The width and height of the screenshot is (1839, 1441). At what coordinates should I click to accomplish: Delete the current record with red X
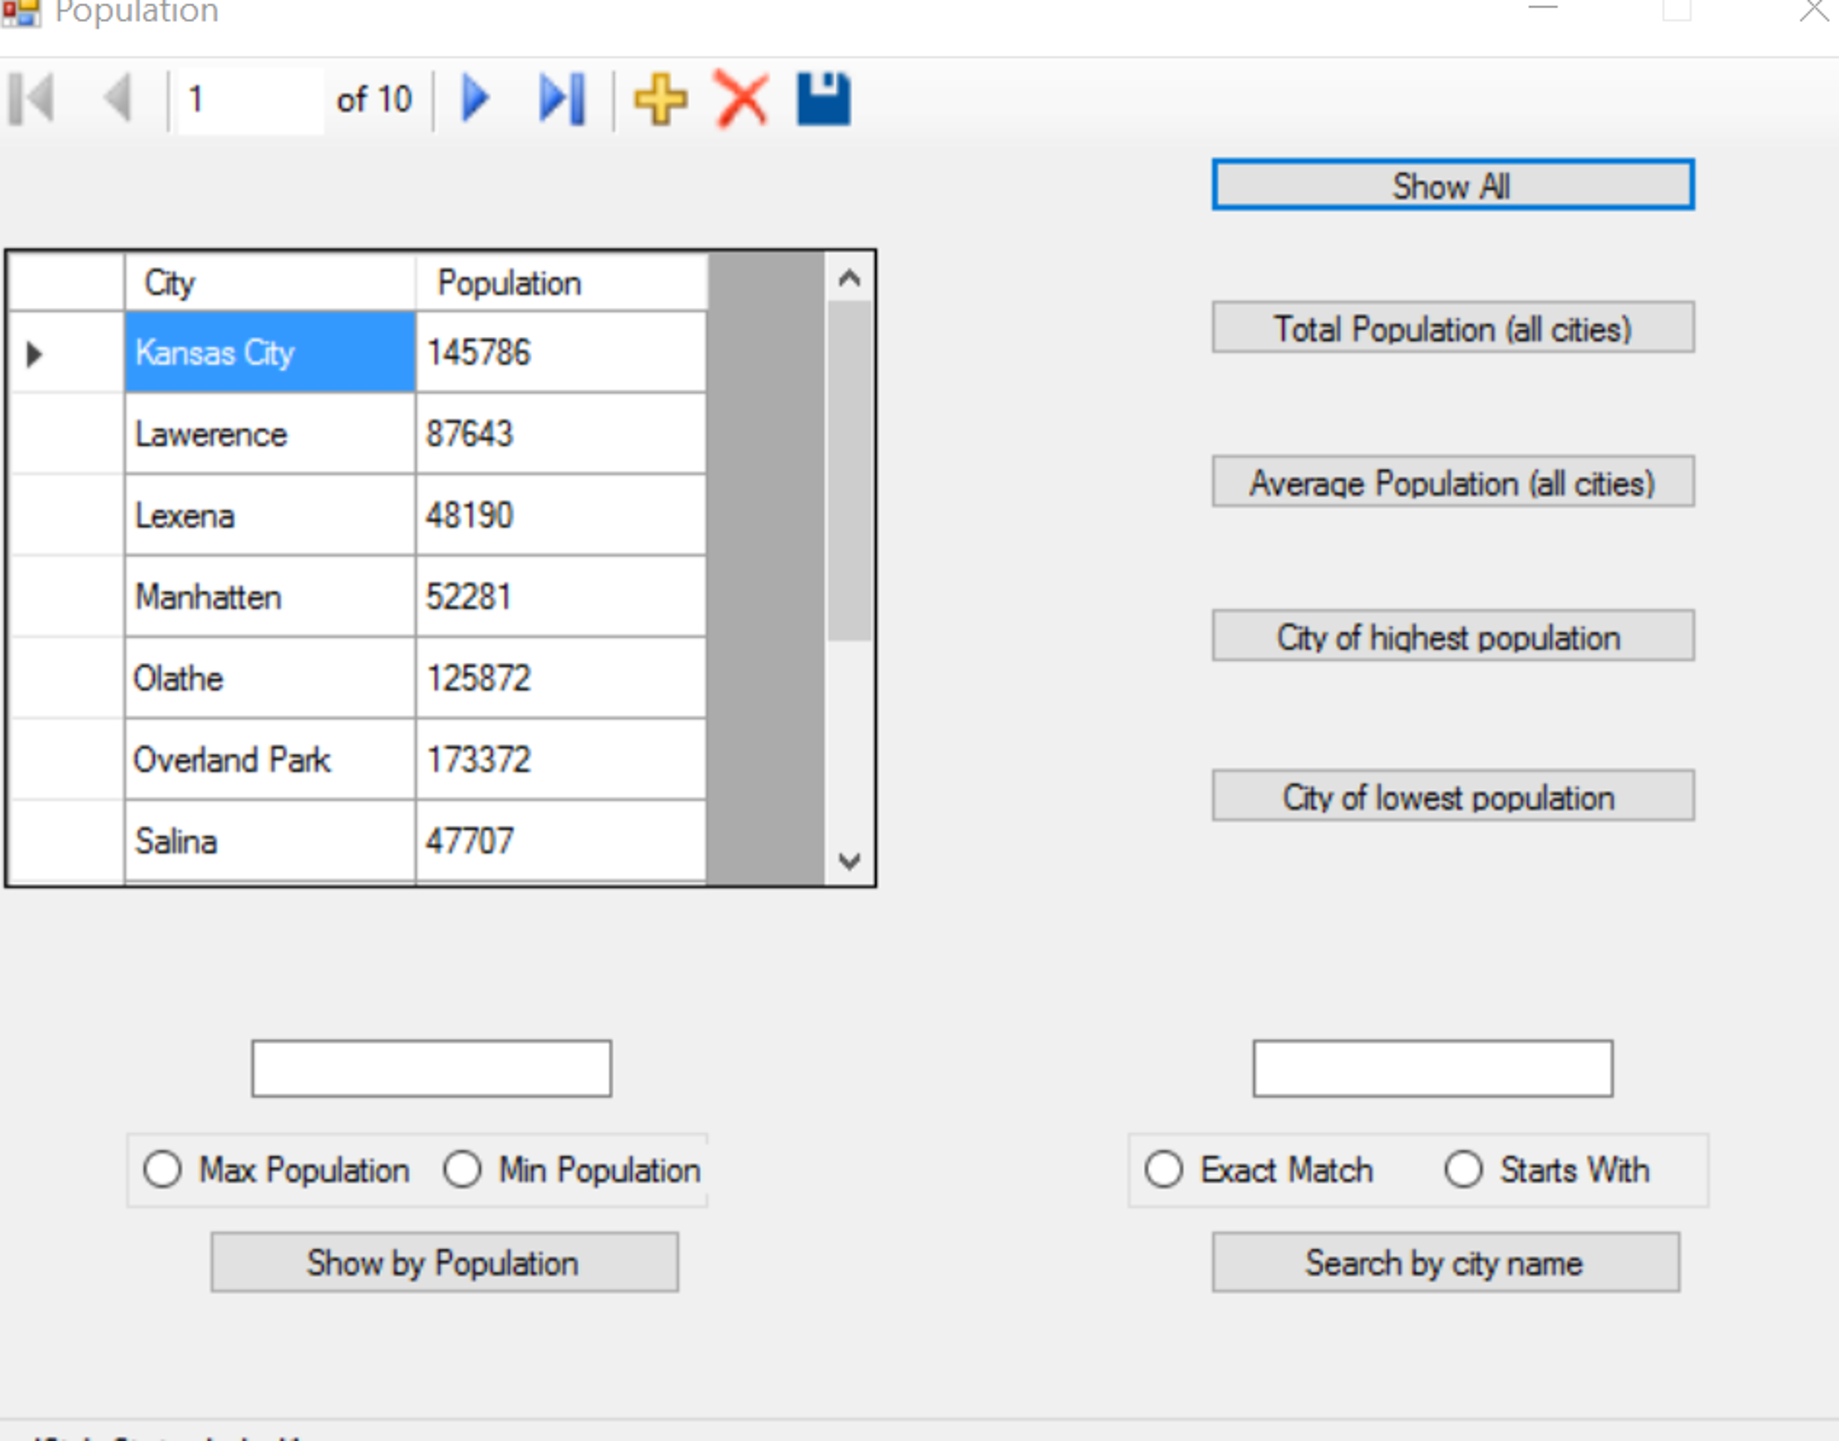point(742,99)
